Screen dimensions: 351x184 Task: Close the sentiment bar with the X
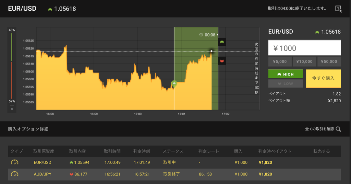tap(12, 109)
